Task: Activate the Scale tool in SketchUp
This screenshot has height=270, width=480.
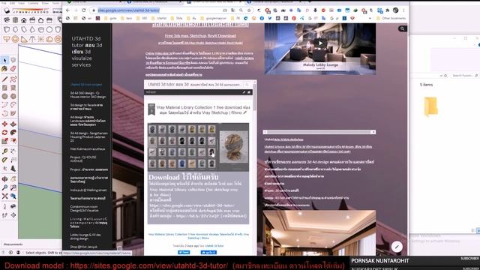Action: coord(4,141)
